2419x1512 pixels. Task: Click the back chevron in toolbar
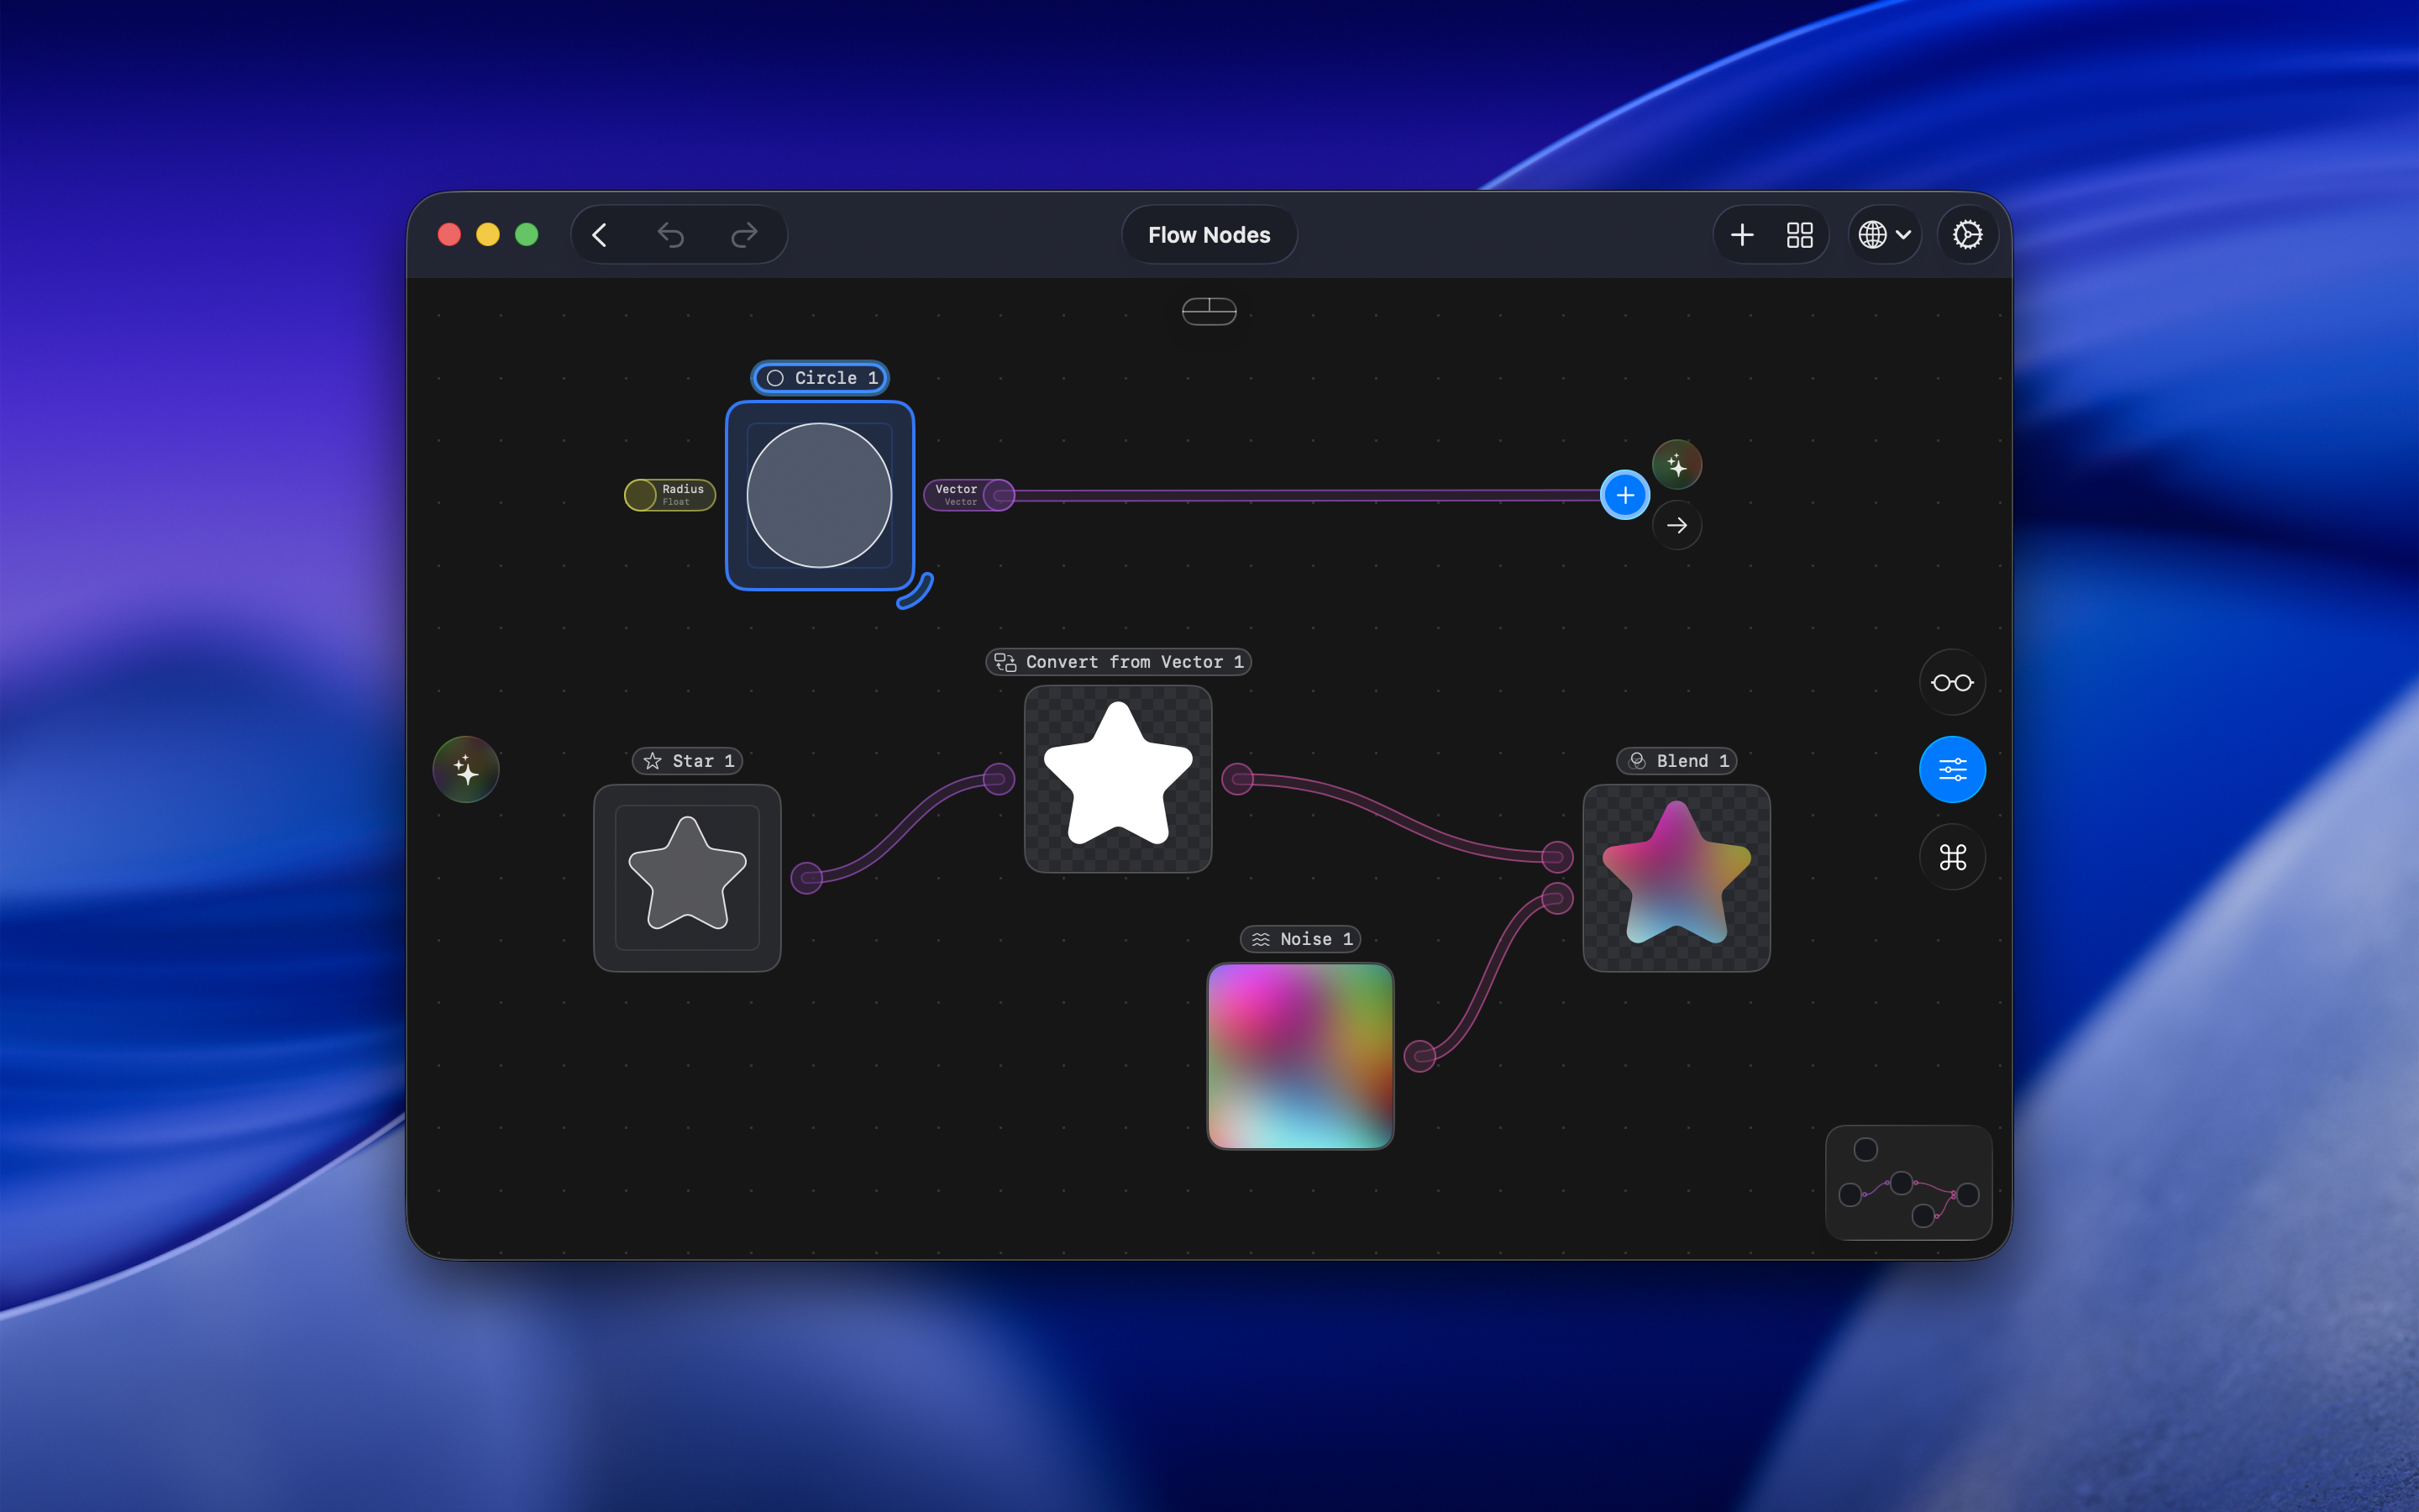(x=600, y=235)
